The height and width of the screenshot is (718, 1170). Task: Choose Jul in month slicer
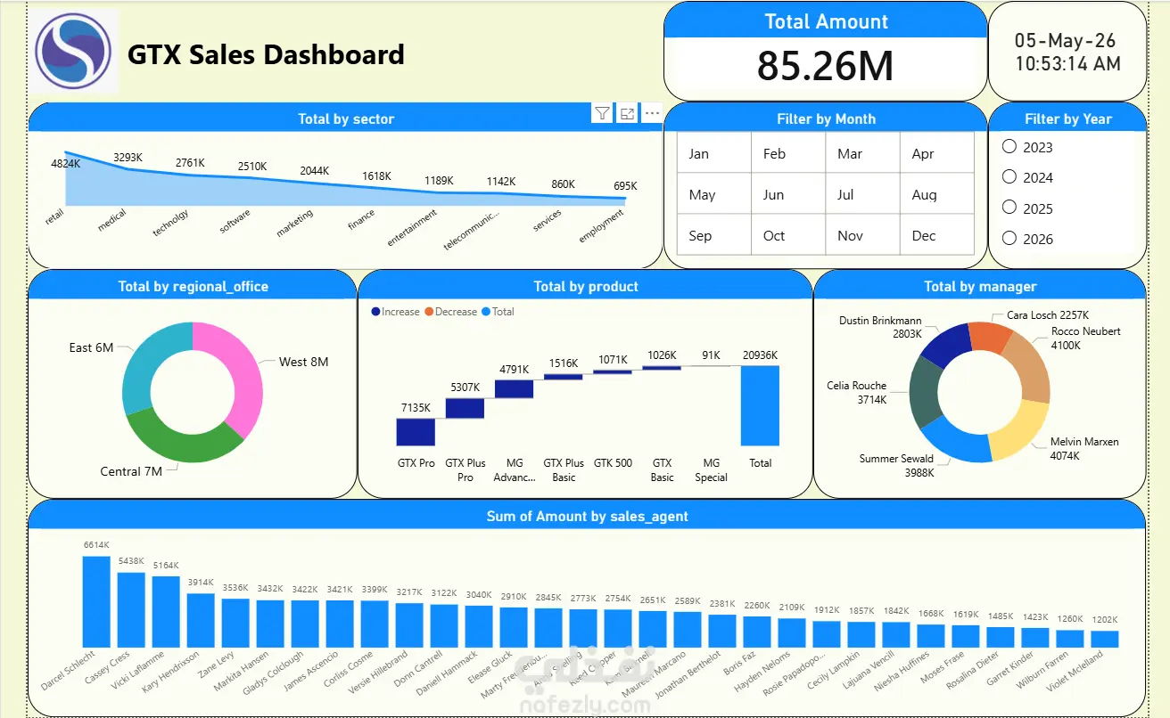[862, 194]
